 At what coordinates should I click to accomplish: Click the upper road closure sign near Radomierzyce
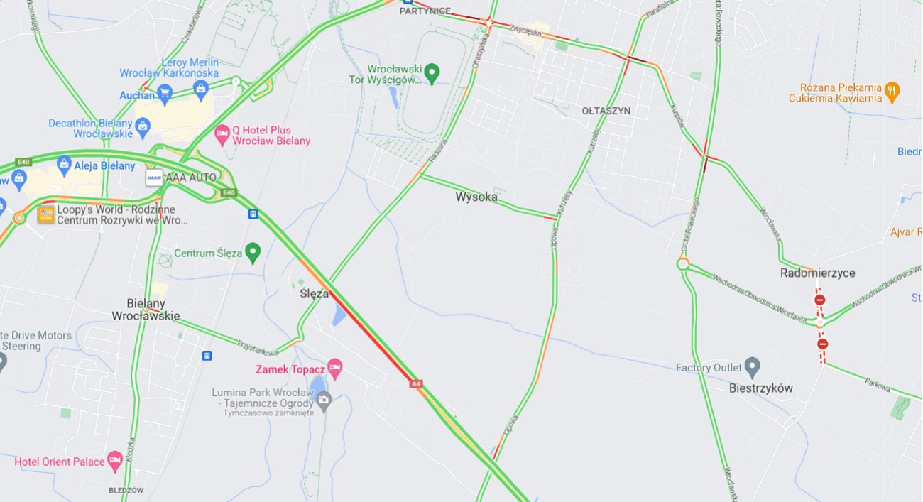pos(819,300)
